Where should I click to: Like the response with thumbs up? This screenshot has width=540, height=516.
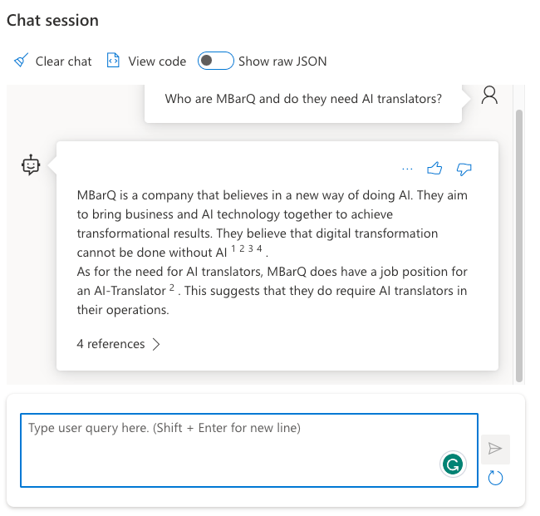pos(434,169)
